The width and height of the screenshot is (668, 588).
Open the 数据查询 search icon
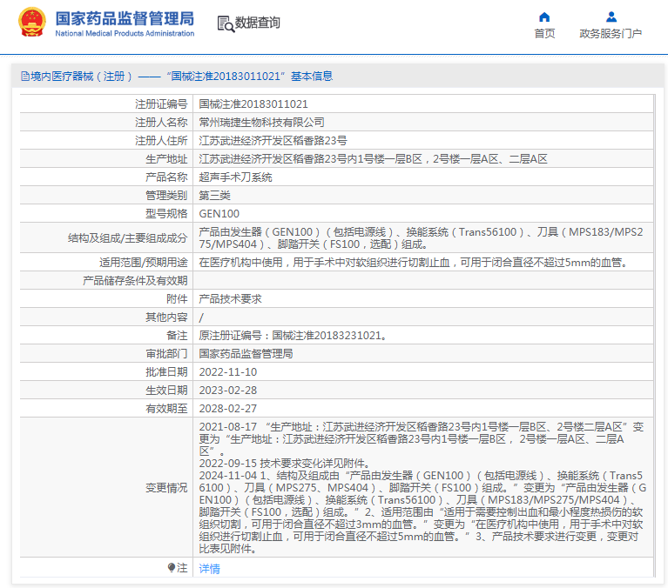226,23
